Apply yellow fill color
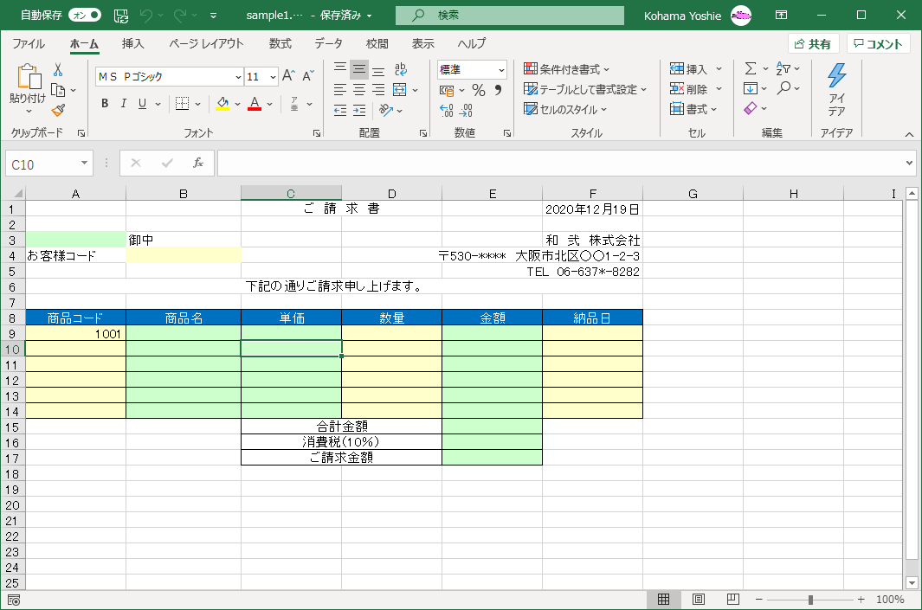This screenshot has width=922, height=610. coord(222,104)
